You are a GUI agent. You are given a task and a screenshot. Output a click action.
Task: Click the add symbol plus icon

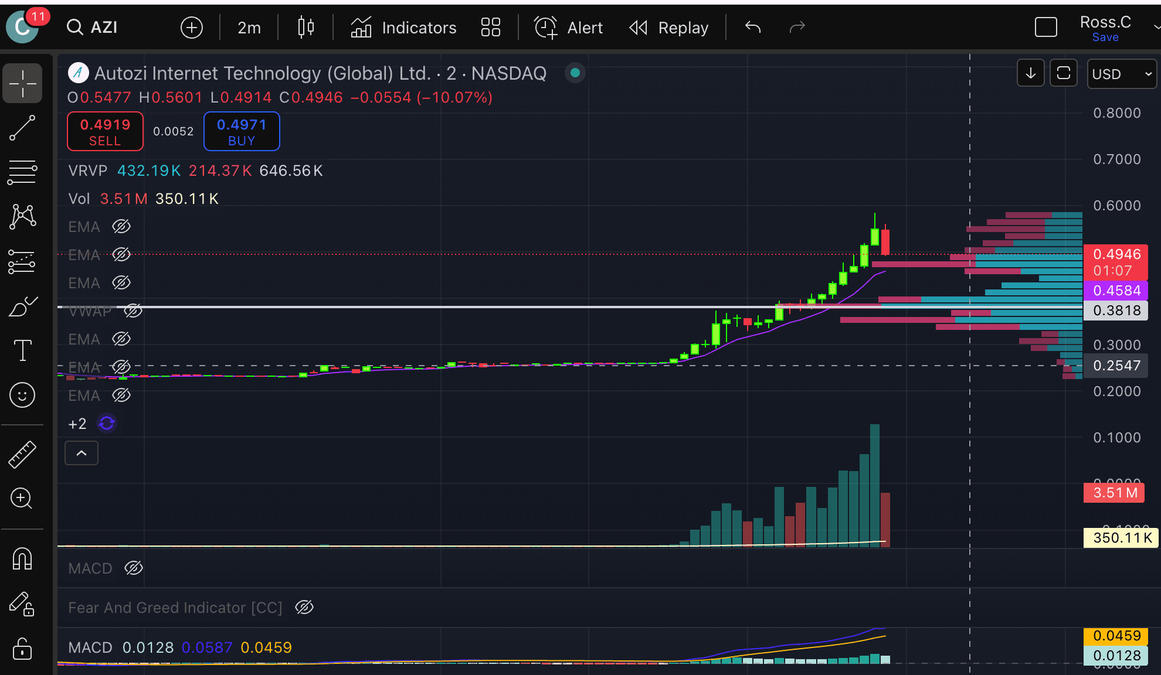pos(192,28)
